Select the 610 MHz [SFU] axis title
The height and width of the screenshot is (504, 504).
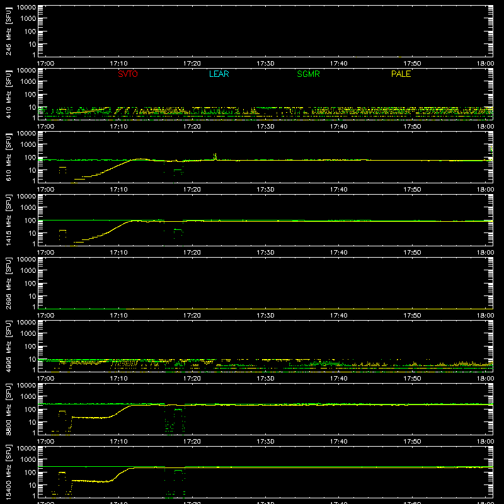(x=8, y=157)
